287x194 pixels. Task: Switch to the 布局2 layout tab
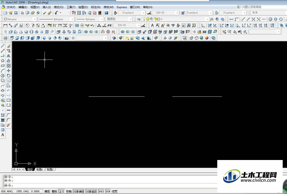(x=50, y=169)
